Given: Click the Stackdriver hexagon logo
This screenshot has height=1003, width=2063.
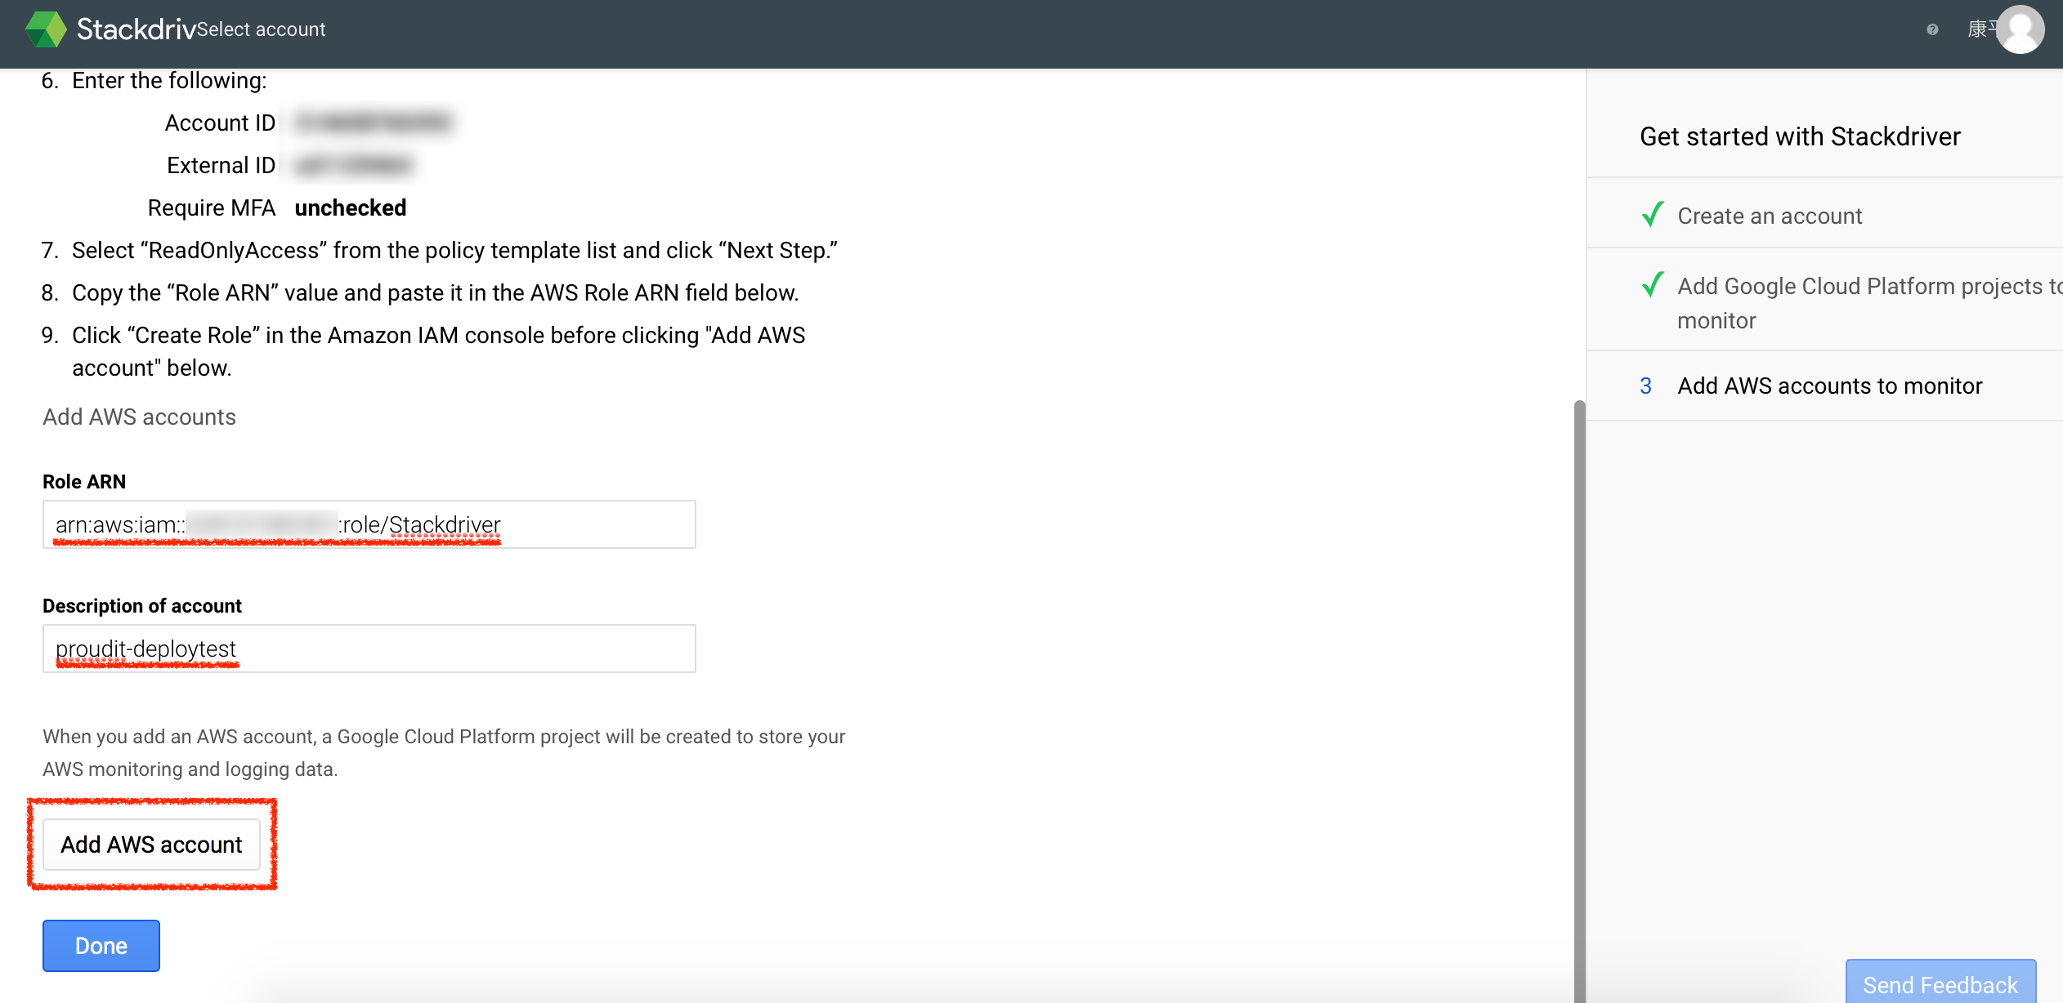Looking at the screenshot, I should click(x=45, y=29).
